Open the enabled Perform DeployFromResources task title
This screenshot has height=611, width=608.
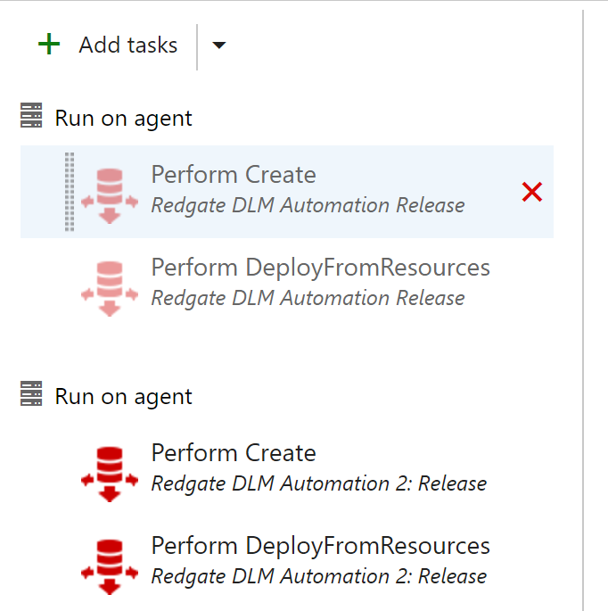pos(320,546)
